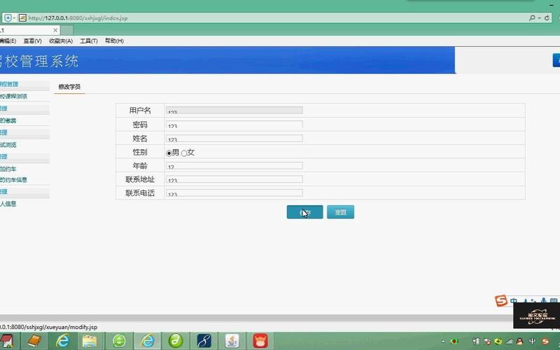Open the 查看(V) menu
The width and height of the screenshot is (560, 350).
pyautogui.click(x=32, y=41)
